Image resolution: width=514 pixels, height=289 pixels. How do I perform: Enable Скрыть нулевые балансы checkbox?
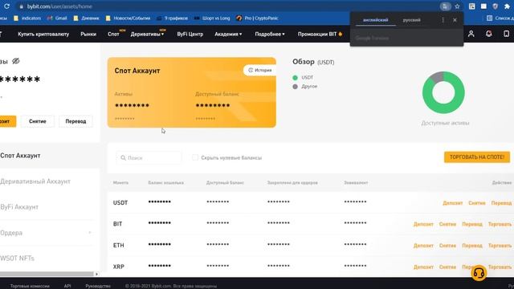195,157
